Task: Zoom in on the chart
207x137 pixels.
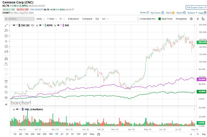Action: point(6,87)
